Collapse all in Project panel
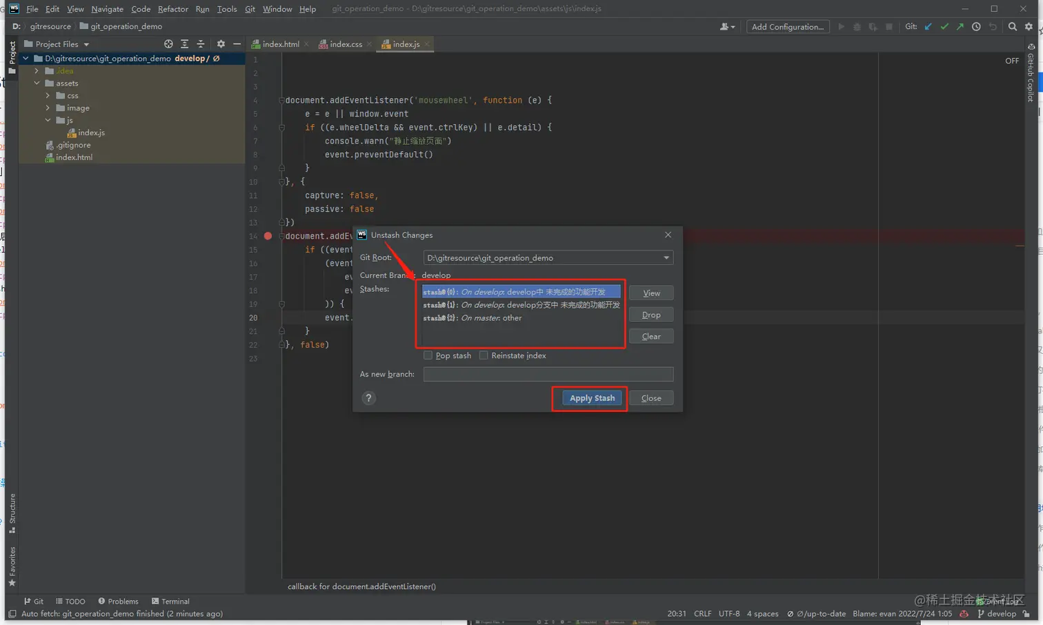Image resolution: width=1043 pixels, height=625 pixels. 200,43
